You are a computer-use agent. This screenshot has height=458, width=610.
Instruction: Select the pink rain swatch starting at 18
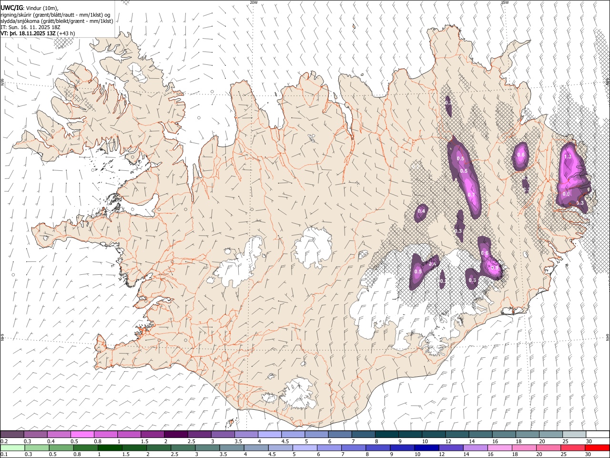(x=524, y=448)
